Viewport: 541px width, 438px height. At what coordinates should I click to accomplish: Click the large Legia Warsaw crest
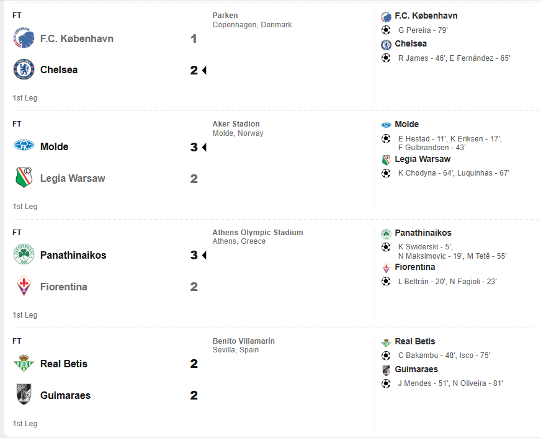tap(24, 177)
